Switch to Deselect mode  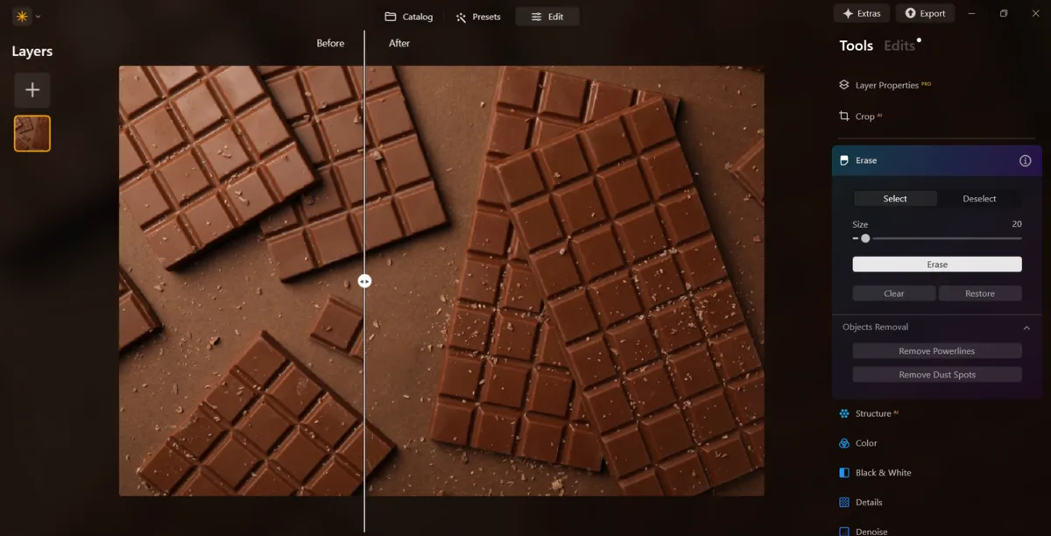pyautogui.click(x=979, y=198)
